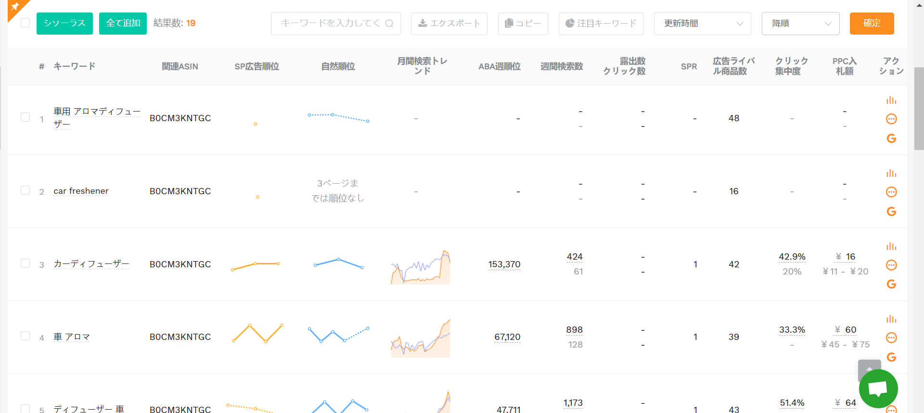Viewport: 924px width, 413px height.
Task: Toggle the select-all checkbox in the toolbar
Action: click(26, 23)
